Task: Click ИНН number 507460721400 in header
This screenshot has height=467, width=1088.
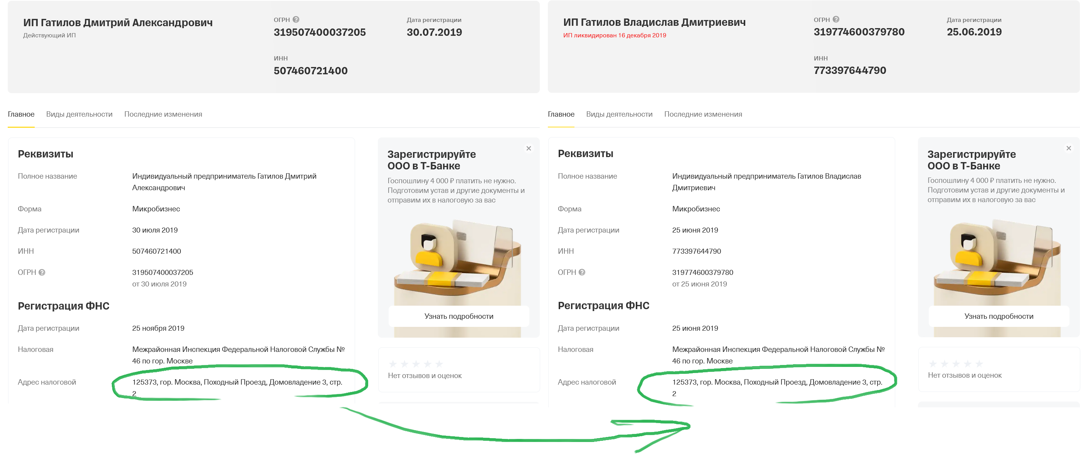Action: [310, 71]
